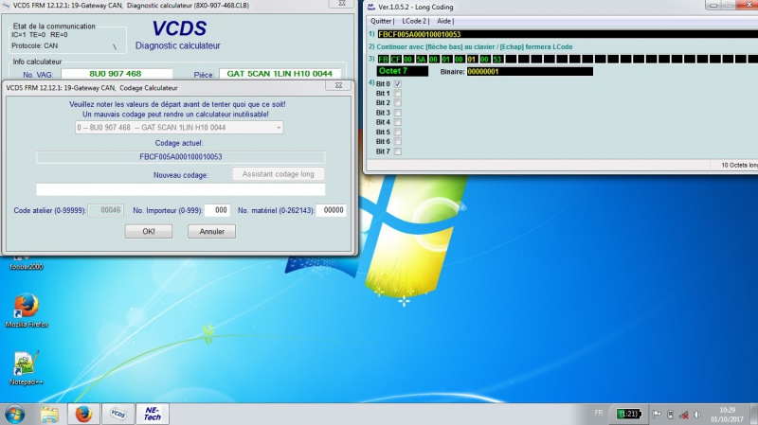Open Mozilla Firefox desktop shortcut
This screenshot has height=425, width=758.
pos(26,306)
